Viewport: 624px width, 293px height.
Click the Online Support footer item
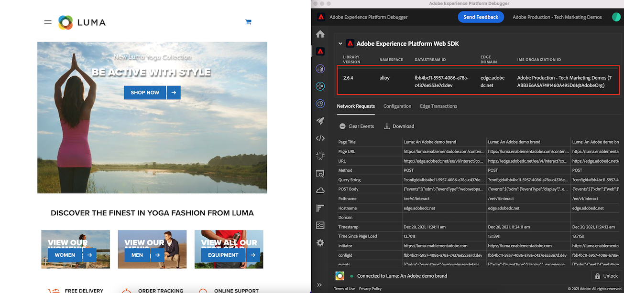tap(229, 290)
